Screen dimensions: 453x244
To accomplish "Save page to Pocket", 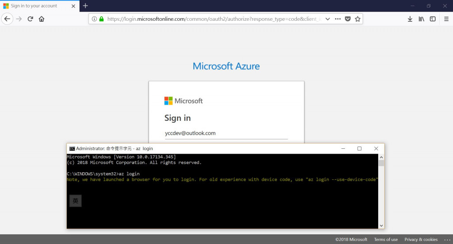I will (348, 19).
